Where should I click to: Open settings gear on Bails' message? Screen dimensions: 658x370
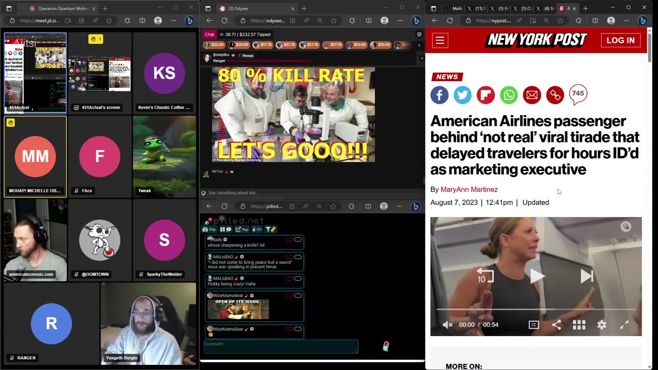point(225,239)
